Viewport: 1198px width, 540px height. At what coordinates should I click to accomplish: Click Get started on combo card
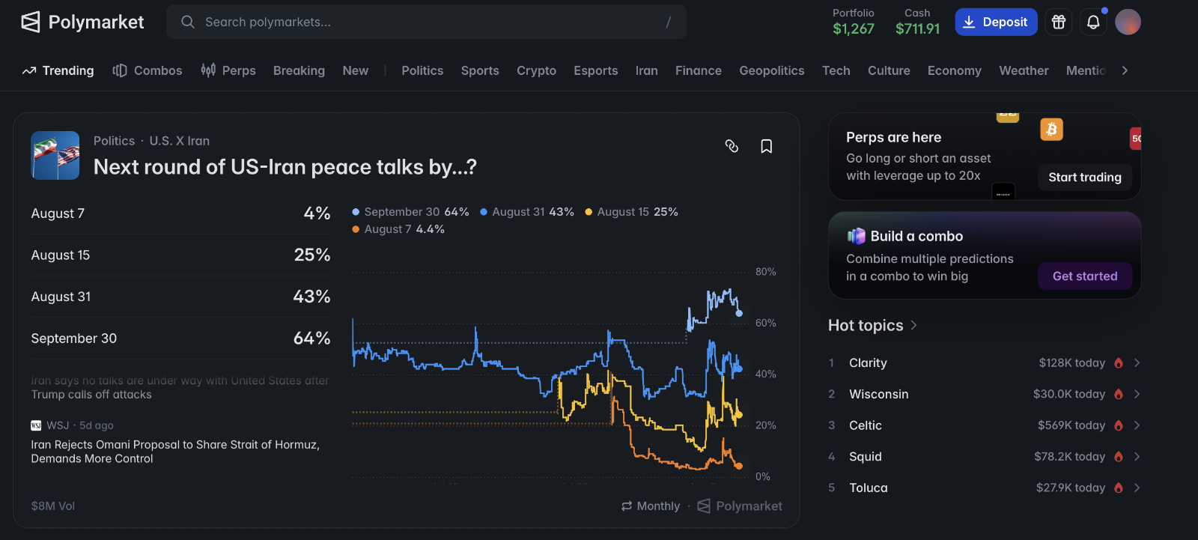click(1085, 276)
